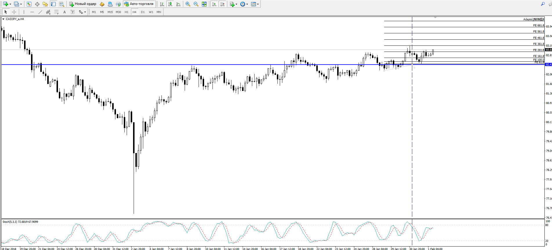This screenshot has height=250, width=552.
Task: Expand the templates dropdown arrow
Action: click(258, 4)
